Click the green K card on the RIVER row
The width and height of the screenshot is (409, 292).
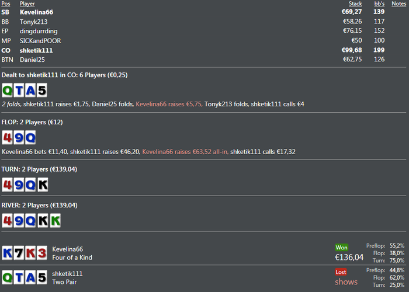click(54, 221)
